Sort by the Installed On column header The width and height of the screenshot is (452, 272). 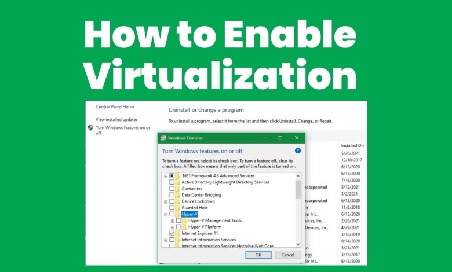(x=352, y=146)
